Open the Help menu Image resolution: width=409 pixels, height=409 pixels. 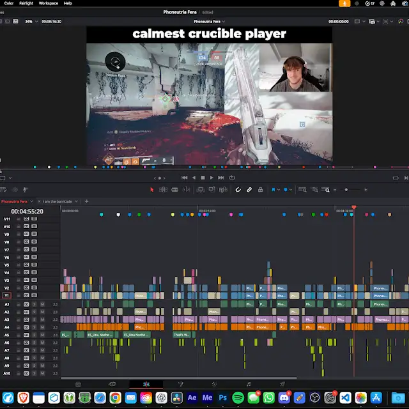[68, 3]
